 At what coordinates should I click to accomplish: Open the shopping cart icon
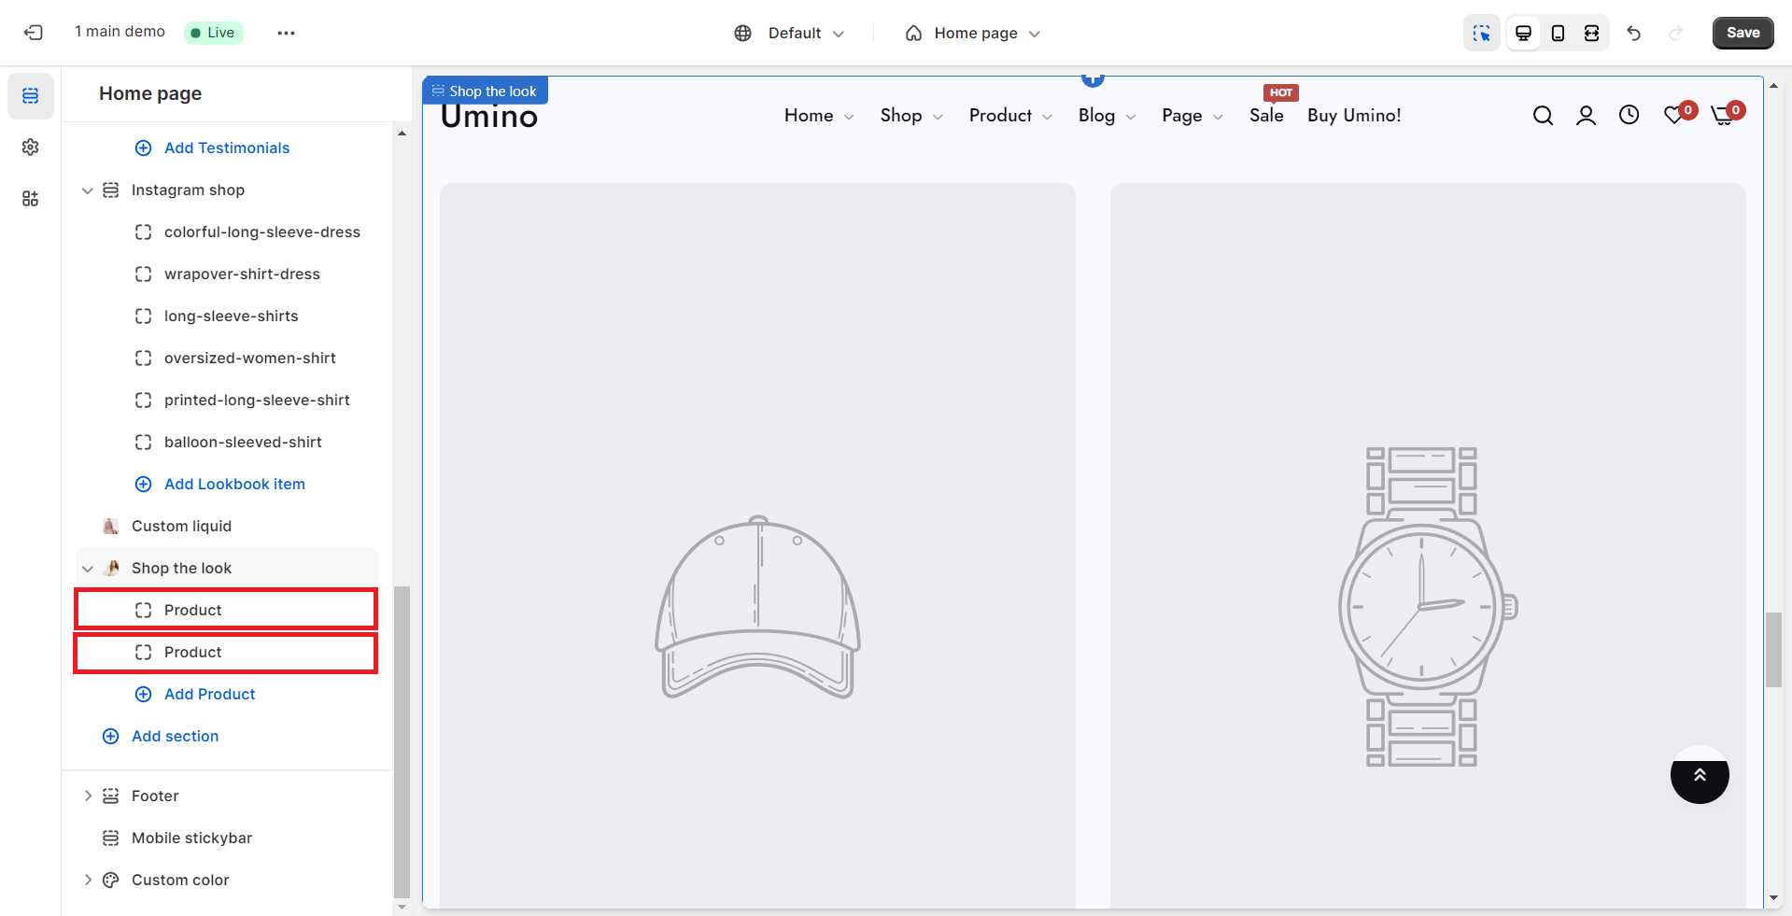(1723, 116)
